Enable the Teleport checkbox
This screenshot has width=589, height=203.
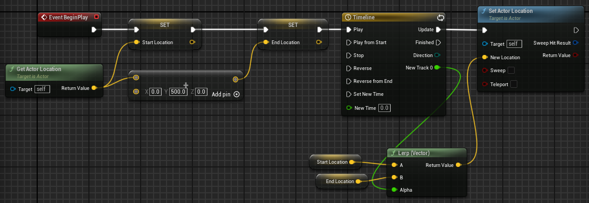tap(514, 84)
